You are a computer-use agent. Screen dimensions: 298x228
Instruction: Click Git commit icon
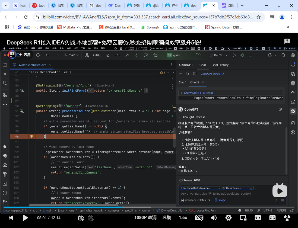(x=118, y=55)
